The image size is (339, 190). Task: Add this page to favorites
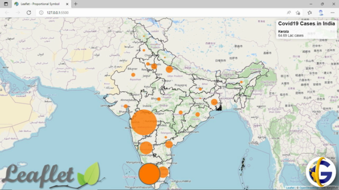click(x=298, y=13)
